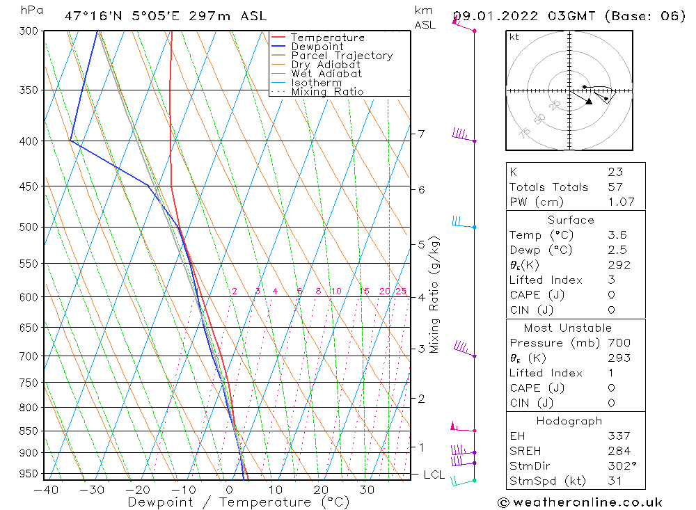
Task: Click the Parcel Trajectory legend entry
Action: tap(332, 56)
